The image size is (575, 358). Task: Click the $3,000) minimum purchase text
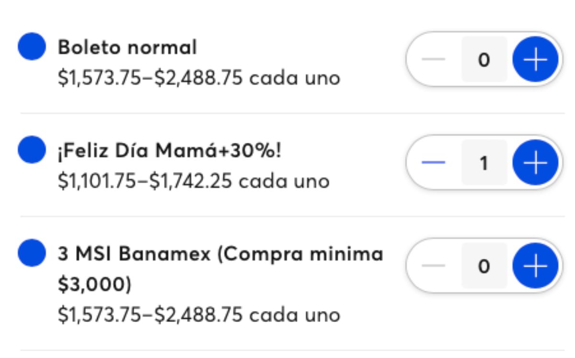(94, 284)
